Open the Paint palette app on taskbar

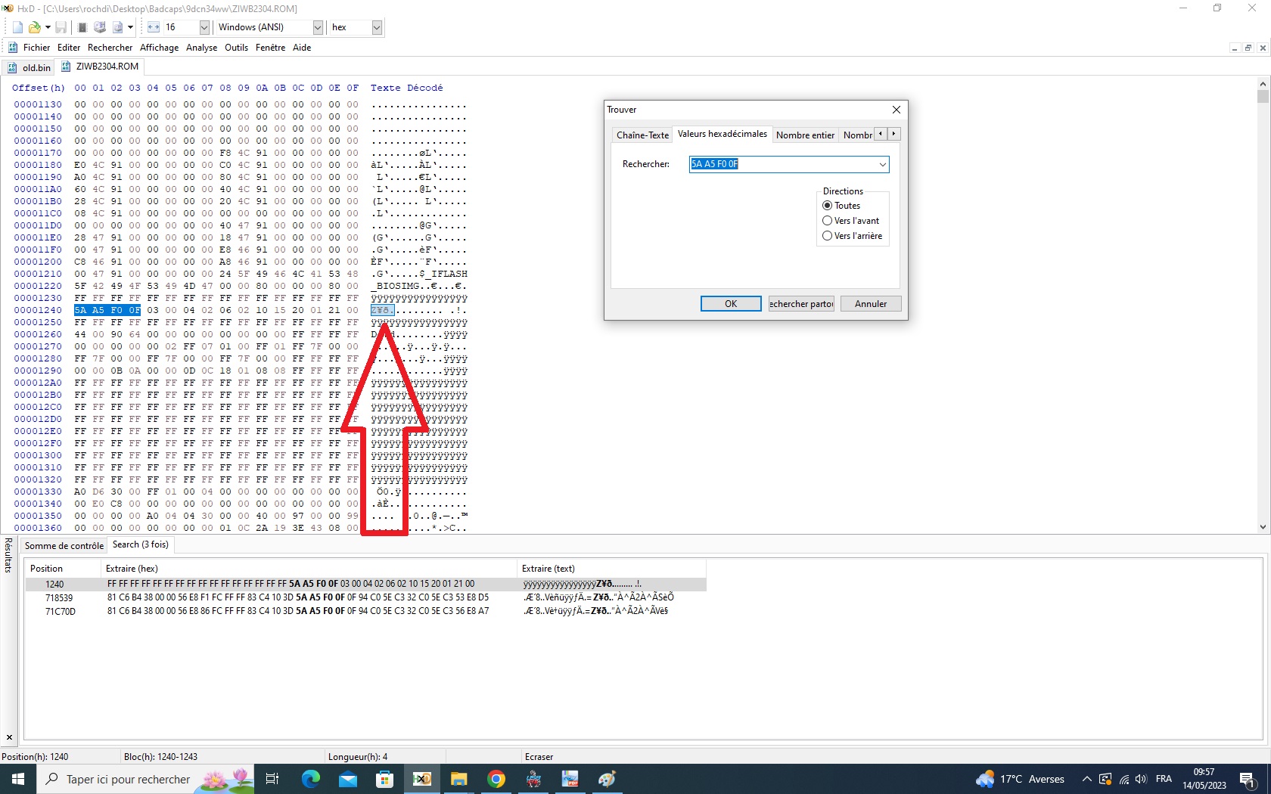[608, 779]
